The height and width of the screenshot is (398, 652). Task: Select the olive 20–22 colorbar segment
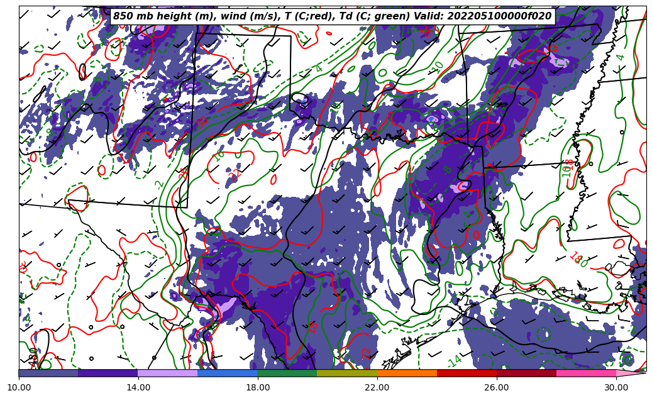click(347, 373)
